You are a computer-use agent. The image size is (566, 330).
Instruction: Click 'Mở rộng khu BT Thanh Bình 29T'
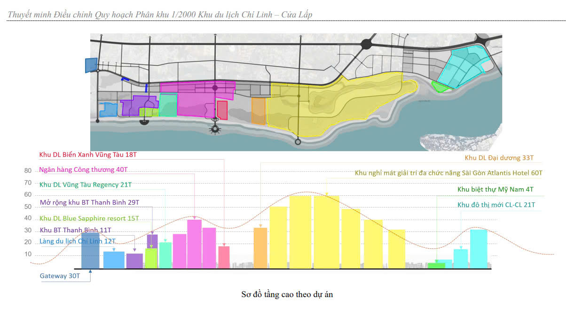pyautogui.click(x=89, y=202)
